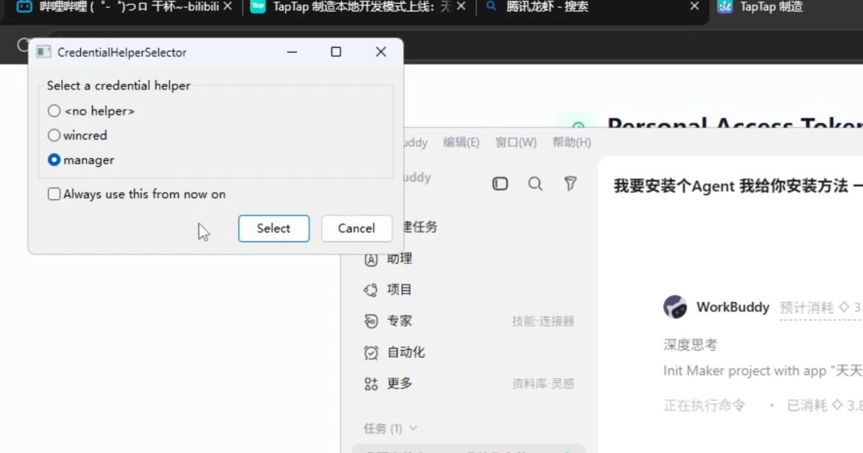Open the 窗口(W) menu
The width and height of the screenshot is (863, 453).
coord(515,142)
